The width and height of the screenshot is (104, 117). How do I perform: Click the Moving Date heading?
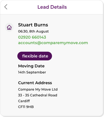(31, 66)
